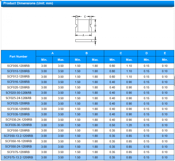Screen dimensions: 175x161
Task: Select the SCF020-30-1206RB row label
Action: tap(18, 93)
